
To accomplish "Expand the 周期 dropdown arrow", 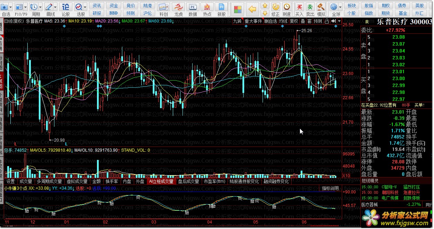I will point(41,7).
